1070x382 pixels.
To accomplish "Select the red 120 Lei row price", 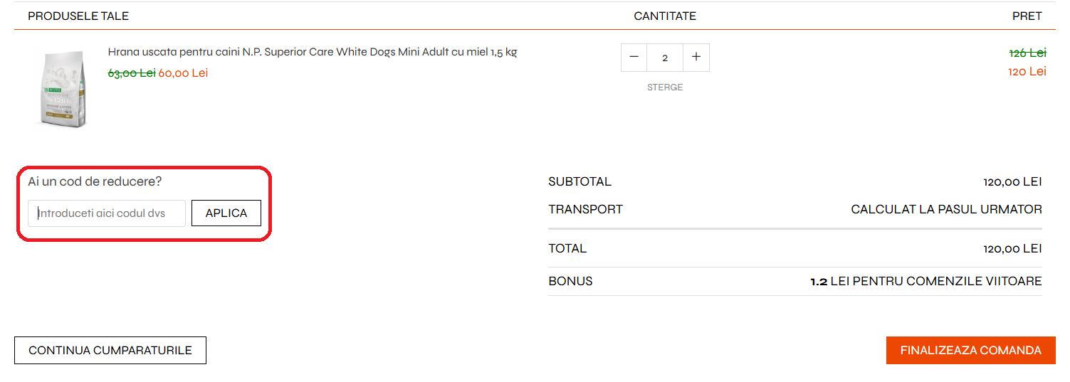I will pyautogui.click(x=1027, y=71).
